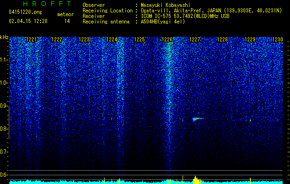Screen dimensions: 290x184
Task: Click the 1222 time marker
Action: click(x=57, y=40)
